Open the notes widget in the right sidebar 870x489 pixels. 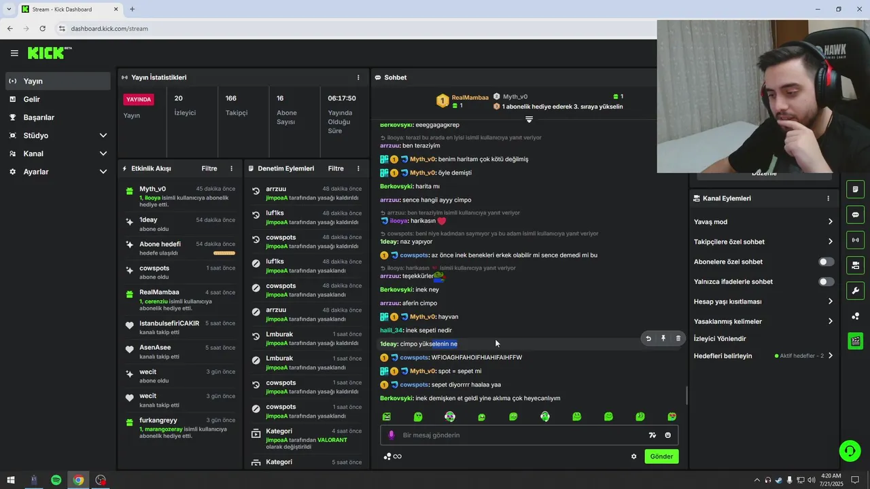[855, 189]
